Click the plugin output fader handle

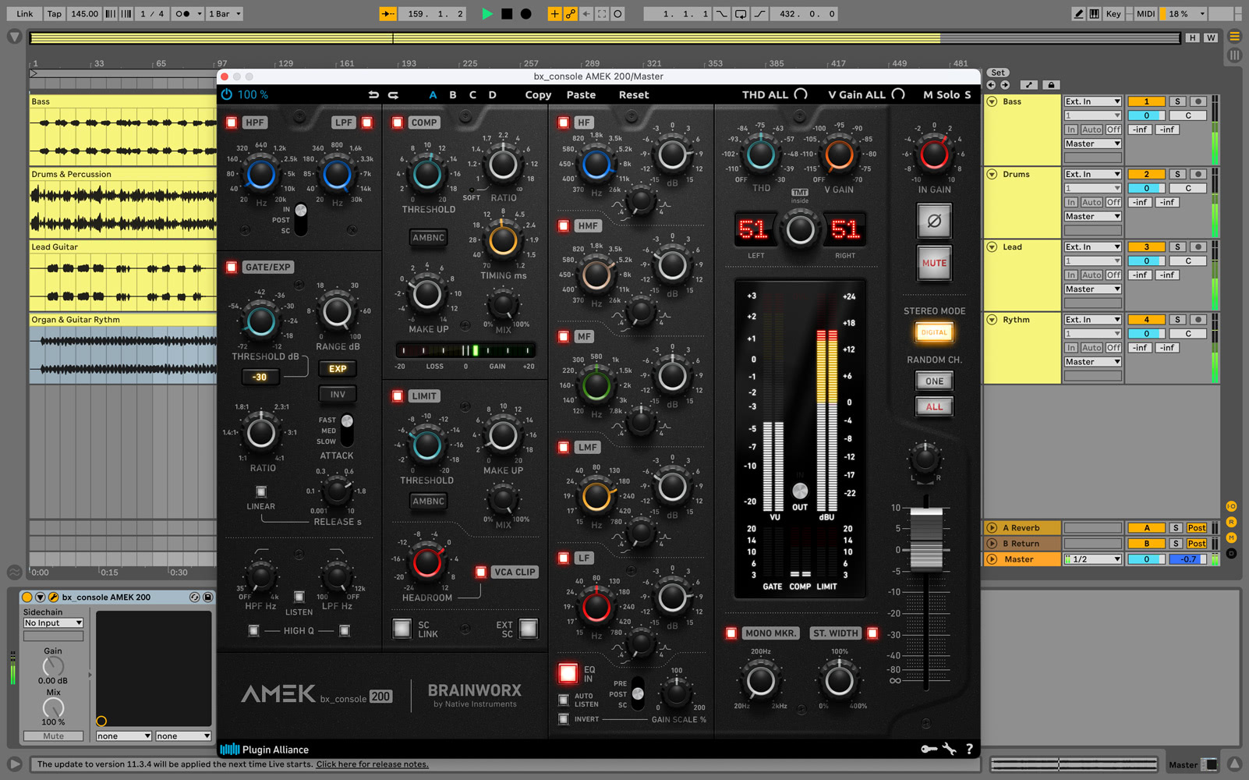point(926,538)
